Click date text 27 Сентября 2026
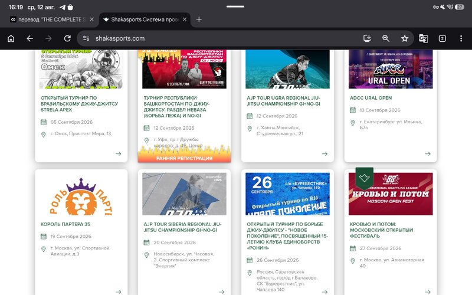The width and height of the screenshot is (472, 295). click(x=381, y=248)
